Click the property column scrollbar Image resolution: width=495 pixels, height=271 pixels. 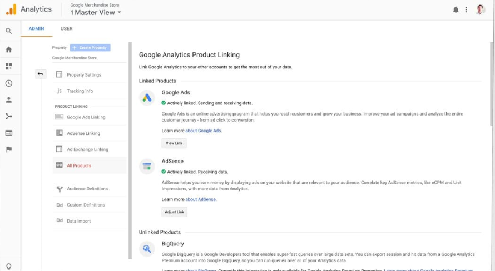[x=130, y=150]
